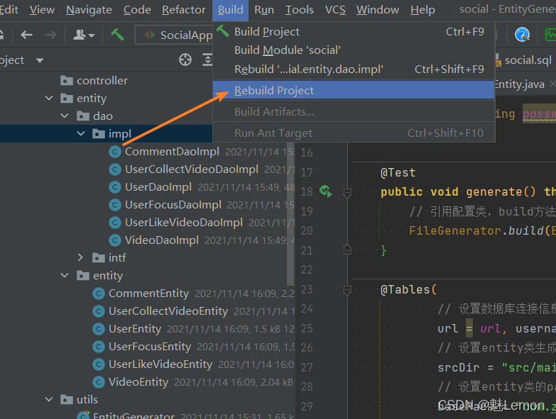556x419 pixels.
Task: Select VideoEntity file in project tree
Action: click(138, 382)
